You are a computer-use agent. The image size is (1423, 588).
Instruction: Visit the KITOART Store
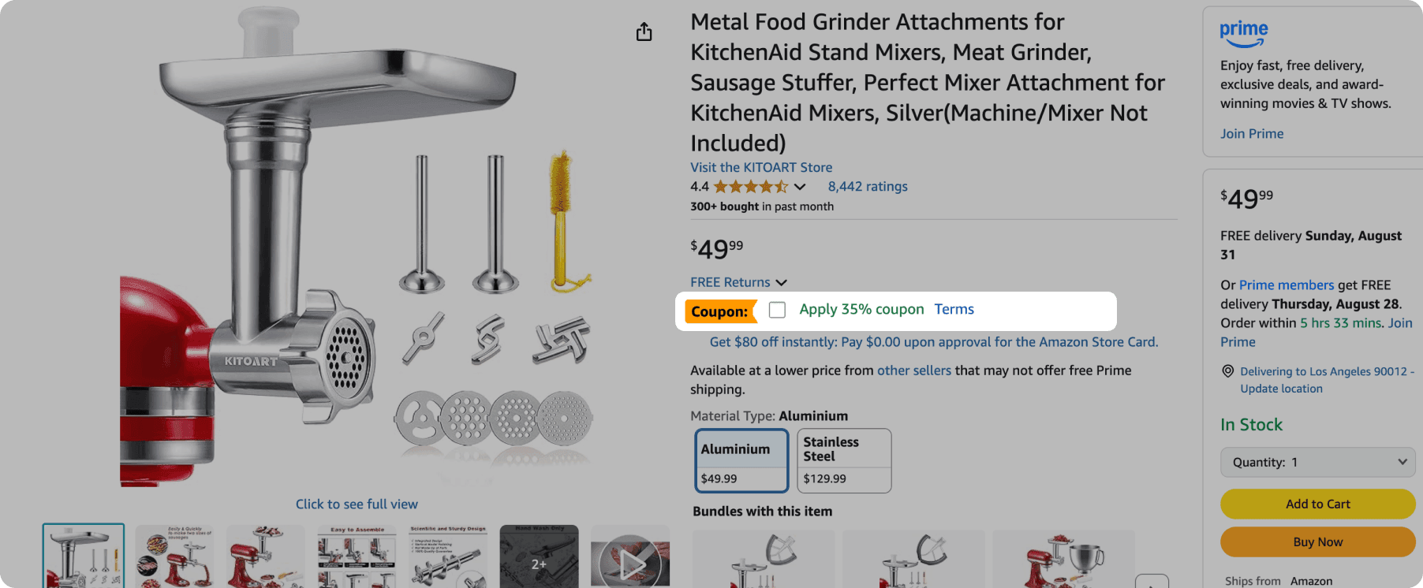tap(760, 167)
